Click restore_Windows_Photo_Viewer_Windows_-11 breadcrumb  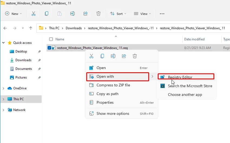pos(121,28)
